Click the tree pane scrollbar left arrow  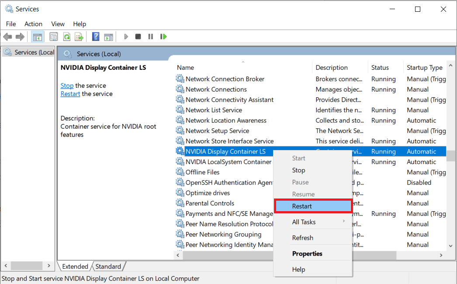pyautogui.click(x=6, y=266)
